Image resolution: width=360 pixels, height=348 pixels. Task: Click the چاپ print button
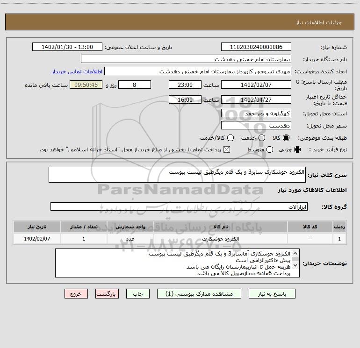[x=138, y=294]
